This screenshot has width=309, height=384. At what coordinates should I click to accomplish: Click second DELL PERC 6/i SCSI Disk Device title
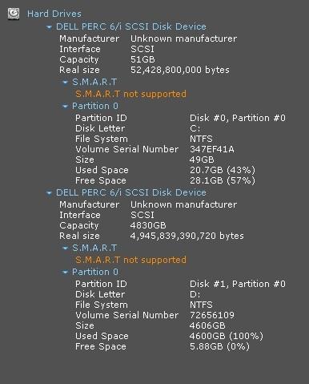(131, 192)
